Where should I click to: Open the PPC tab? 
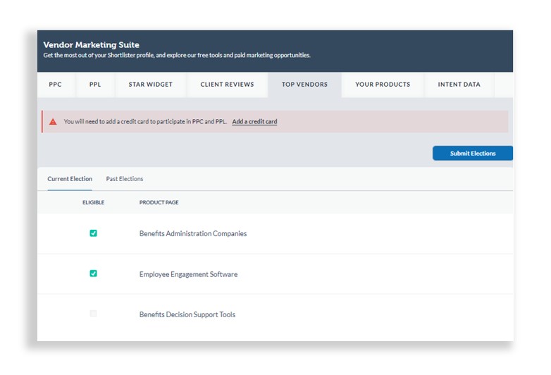[x=56, y=85]
